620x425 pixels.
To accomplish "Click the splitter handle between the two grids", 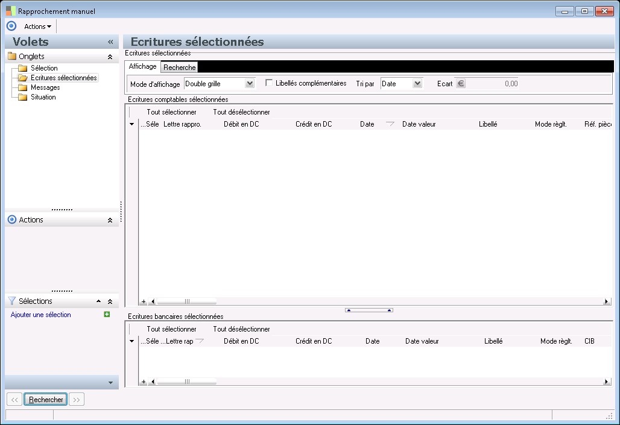I will click(369, 310).
